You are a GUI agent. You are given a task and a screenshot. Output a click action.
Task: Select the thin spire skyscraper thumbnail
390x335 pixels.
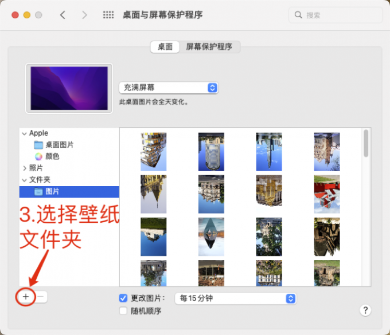pos(269,152)
